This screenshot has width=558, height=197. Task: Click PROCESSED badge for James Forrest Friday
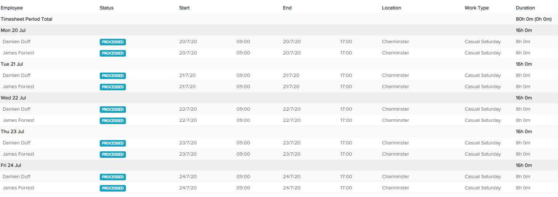pos(113,188)
